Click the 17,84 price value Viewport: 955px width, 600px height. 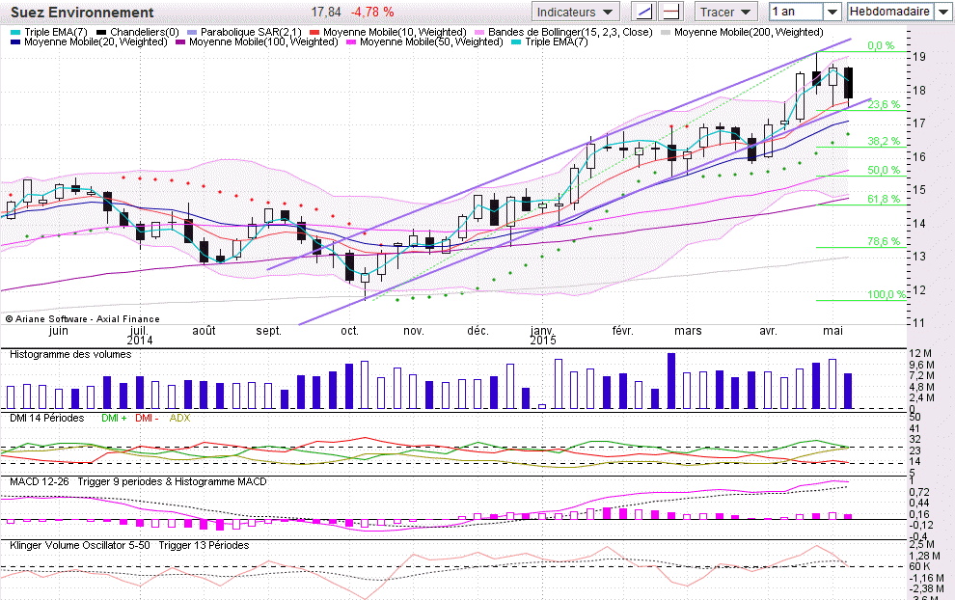pyautogui.click(x=326, y=13)
